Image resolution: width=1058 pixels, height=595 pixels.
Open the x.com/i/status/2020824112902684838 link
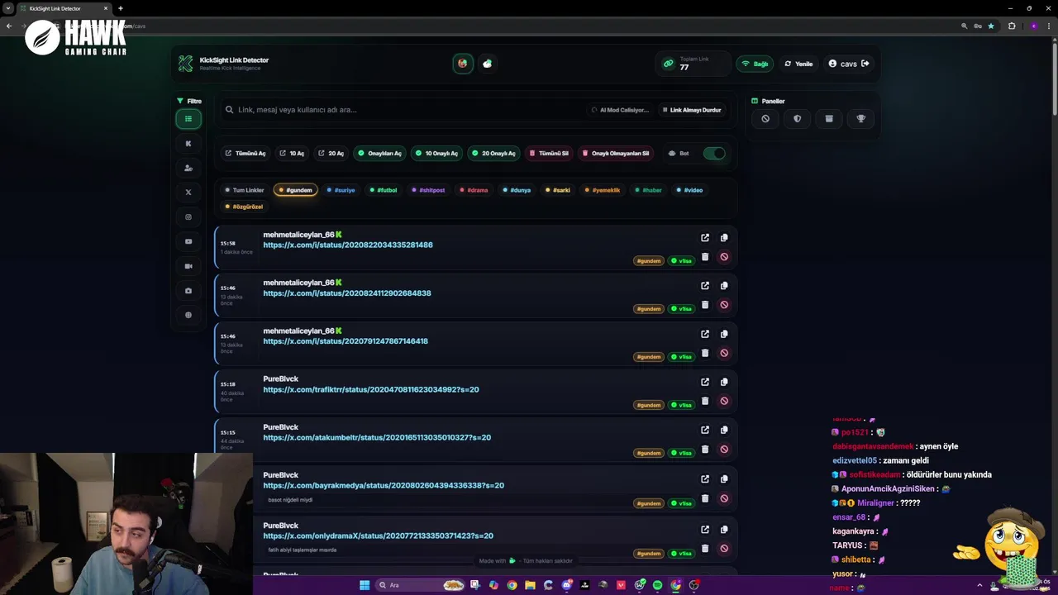347,293
